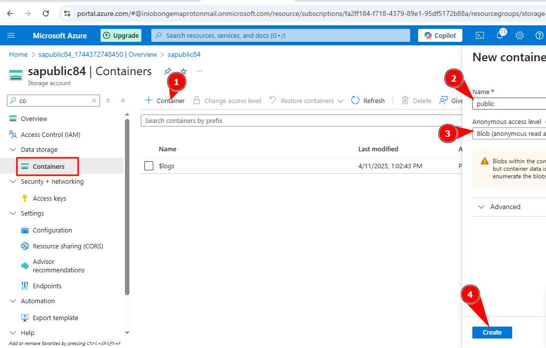This screenshot has height=348, width=546.
Task: Open more options ellipsis next to title
Action: pos(200,71)
